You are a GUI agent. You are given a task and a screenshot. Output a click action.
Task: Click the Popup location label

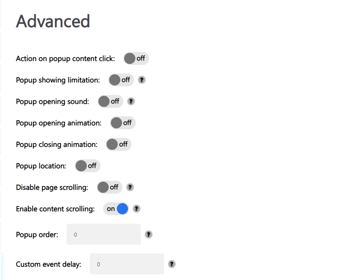point(41,166)
